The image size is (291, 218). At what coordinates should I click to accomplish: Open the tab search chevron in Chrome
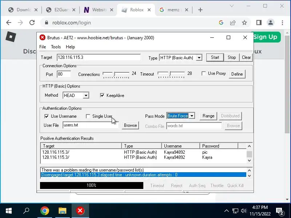[x=231, y=6]
